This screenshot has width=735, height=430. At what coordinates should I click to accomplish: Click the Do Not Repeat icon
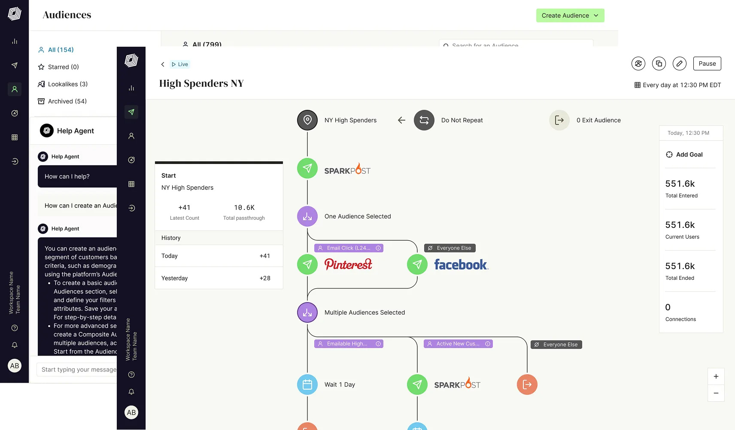[x=424, y=120]
